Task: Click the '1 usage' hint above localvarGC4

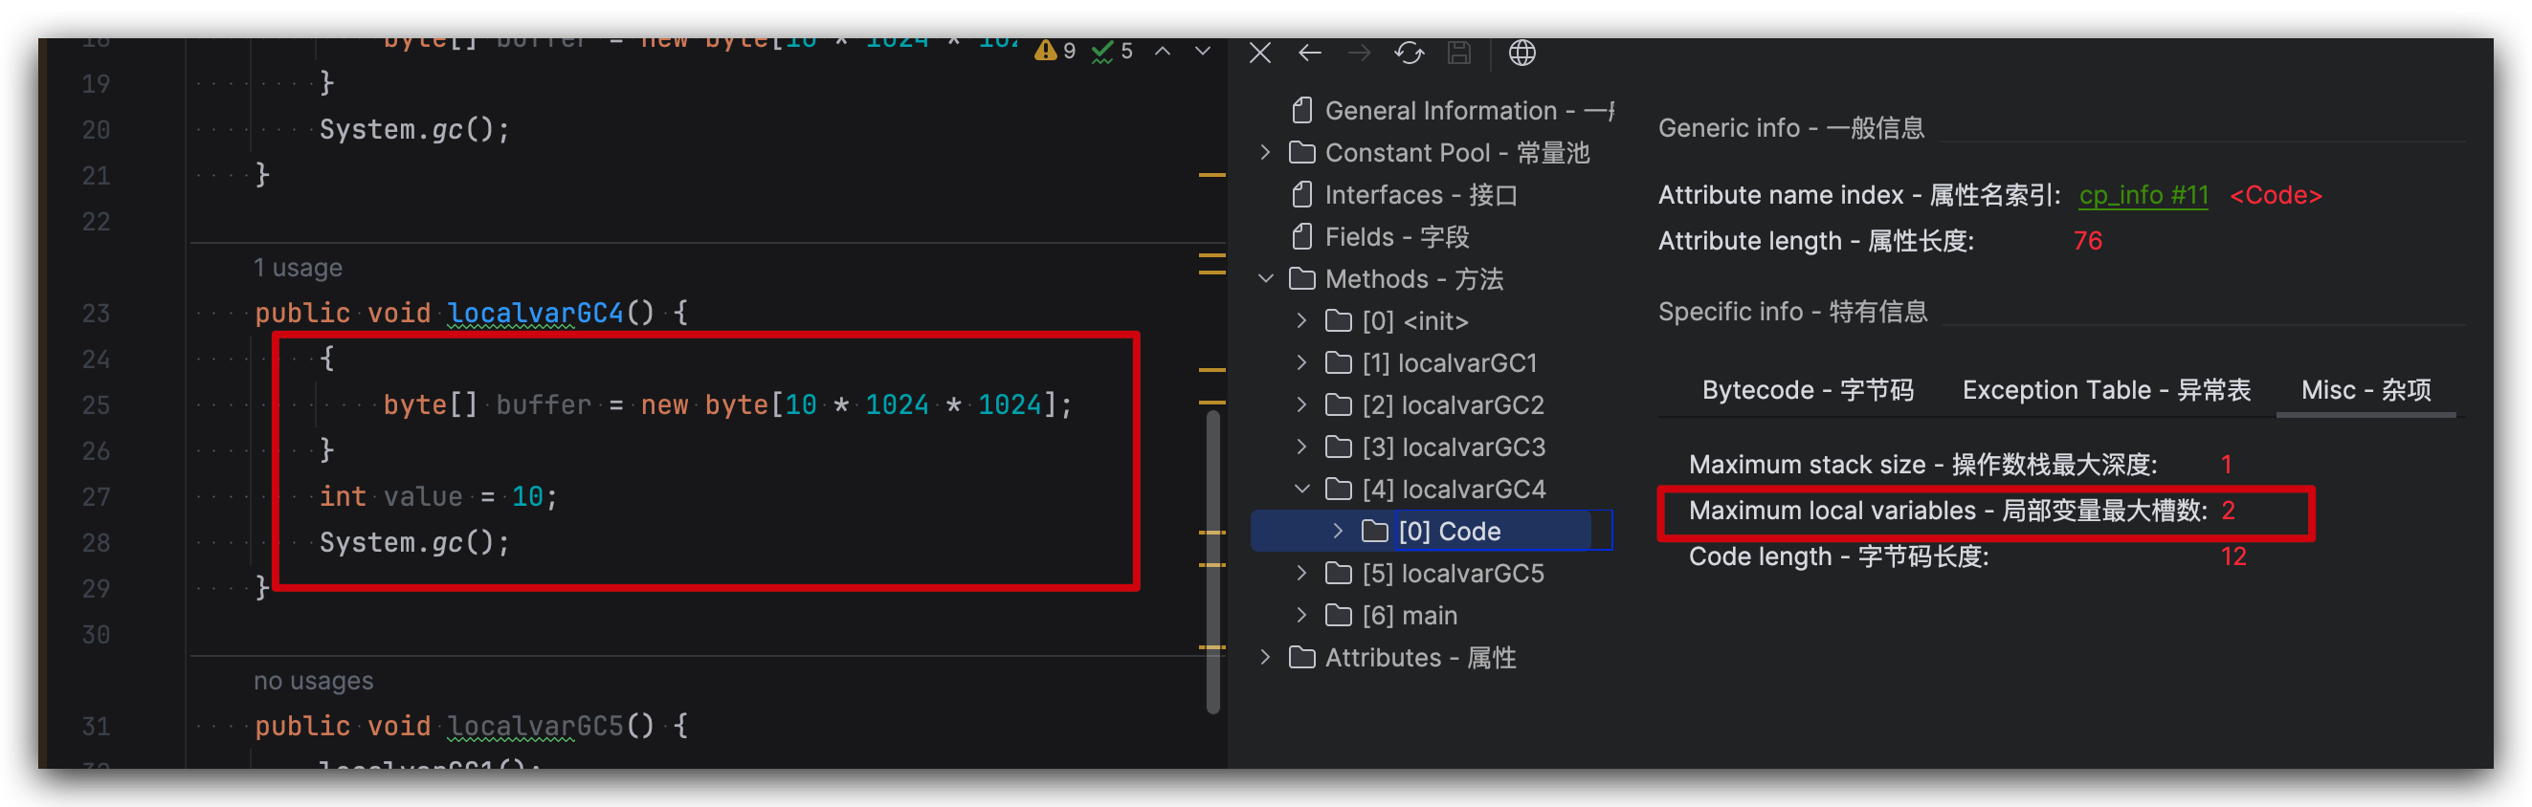Action: [298, 268]
